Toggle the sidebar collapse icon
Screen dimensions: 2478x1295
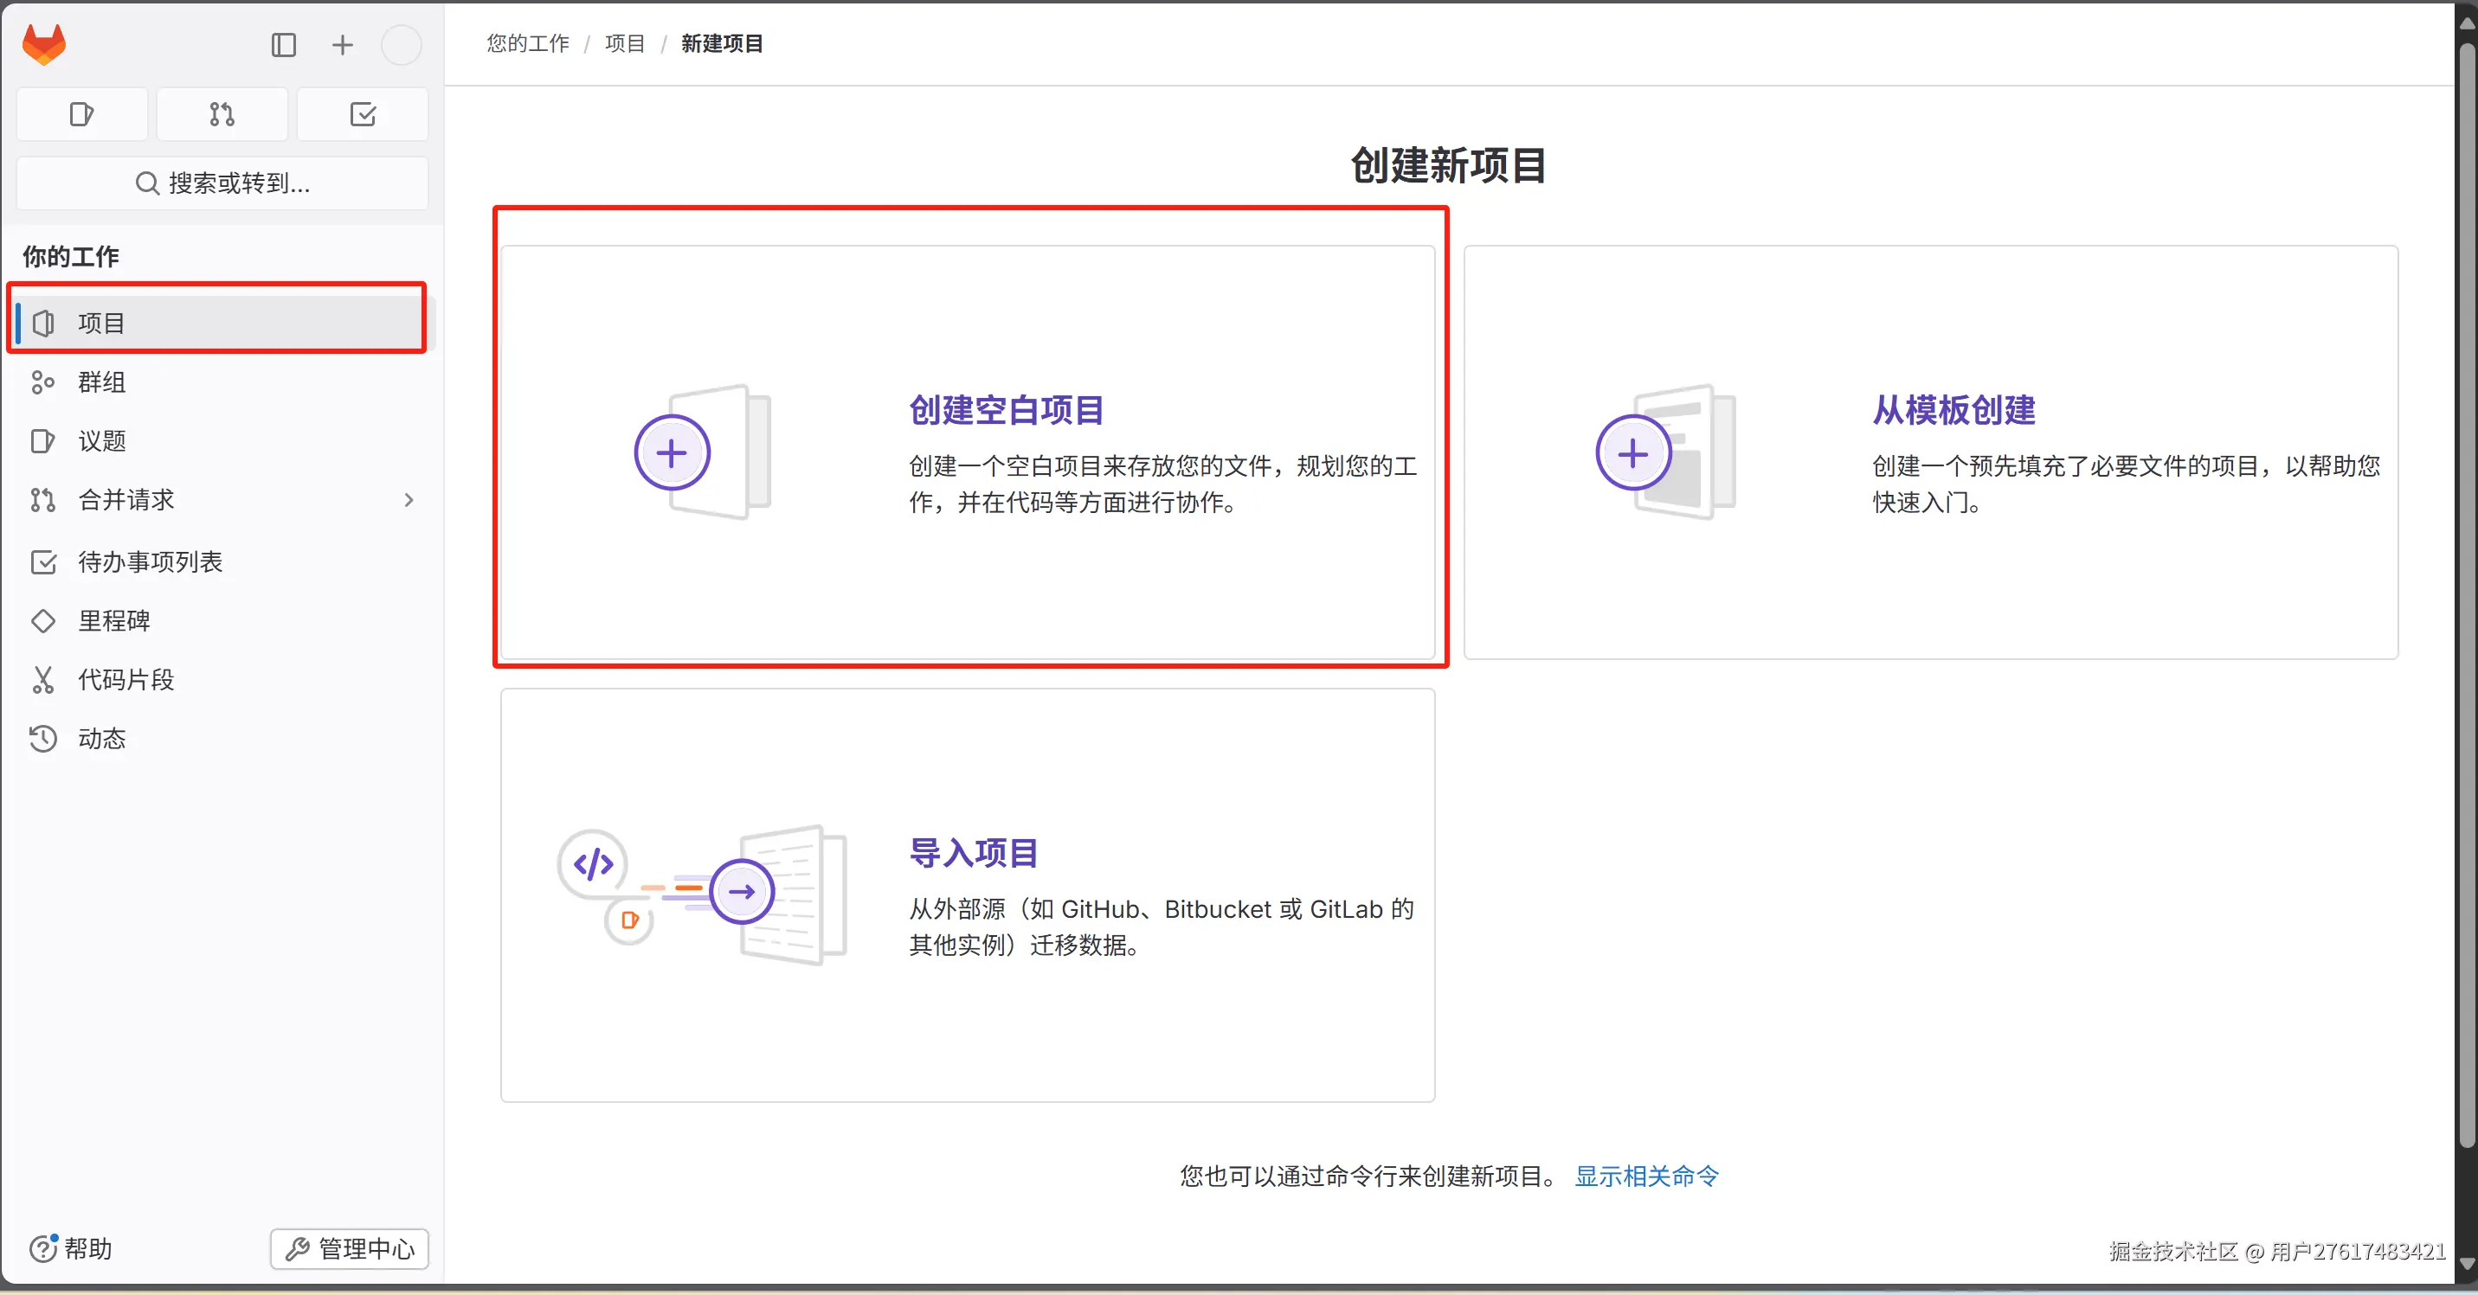[x=283, y=45]
